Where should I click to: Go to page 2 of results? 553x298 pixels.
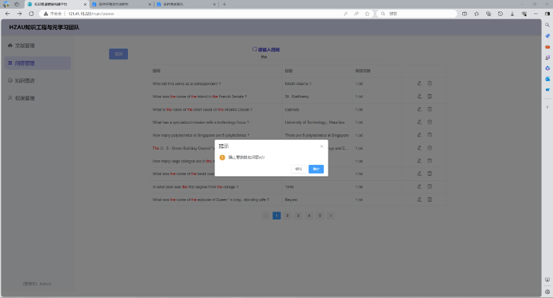[x=287, y=216]
